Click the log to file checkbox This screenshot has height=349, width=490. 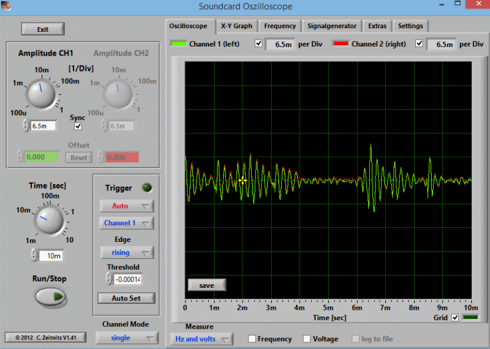pyautogui.click(x=355, y=339)
